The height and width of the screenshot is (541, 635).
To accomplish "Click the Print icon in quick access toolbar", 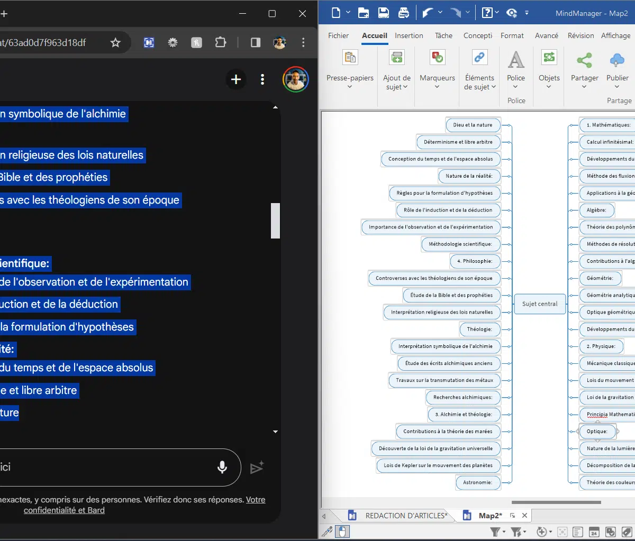I will [404, 13].
